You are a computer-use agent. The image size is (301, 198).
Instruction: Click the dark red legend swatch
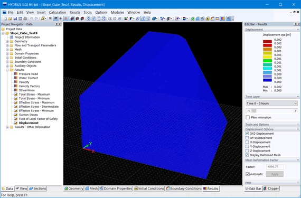267,41
